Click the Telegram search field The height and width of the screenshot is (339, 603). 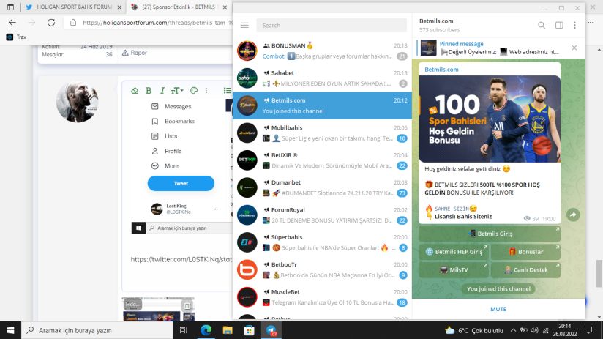click(332, 25)
